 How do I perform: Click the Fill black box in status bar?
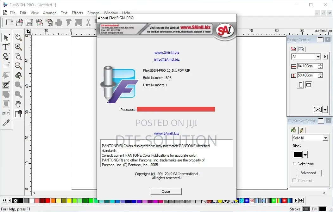click(322, 209)
